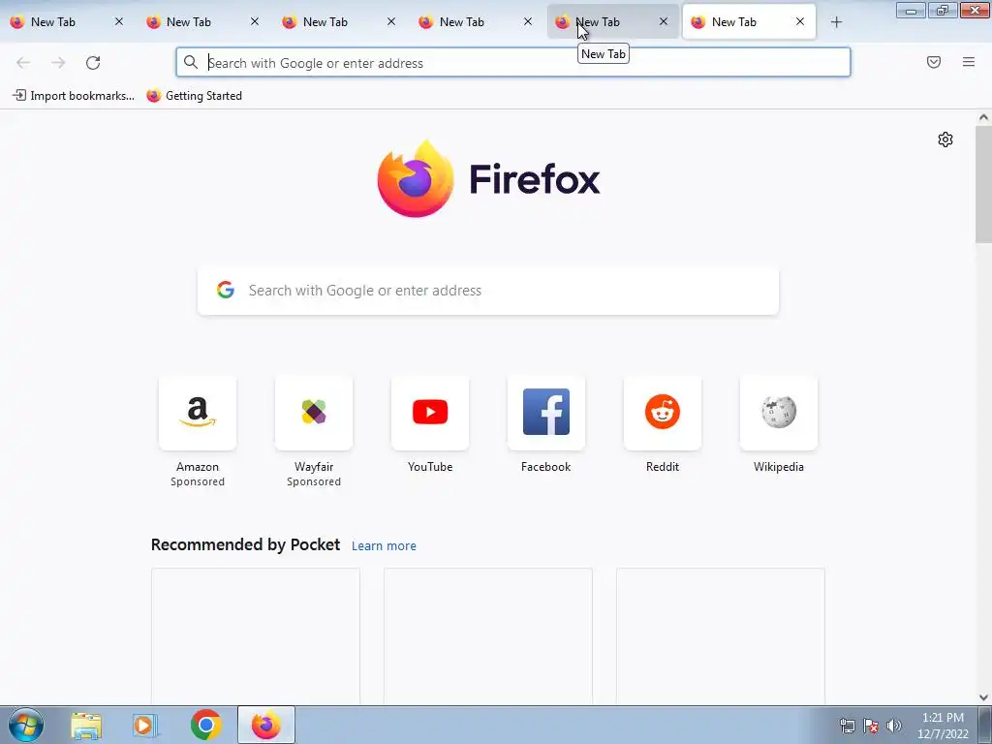992x744 pixels.
Task: Open the Firefox application menu hamburger
Action: click(x=969, y=62)
